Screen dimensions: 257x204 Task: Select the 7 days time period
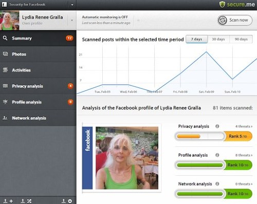coord(197,39)
